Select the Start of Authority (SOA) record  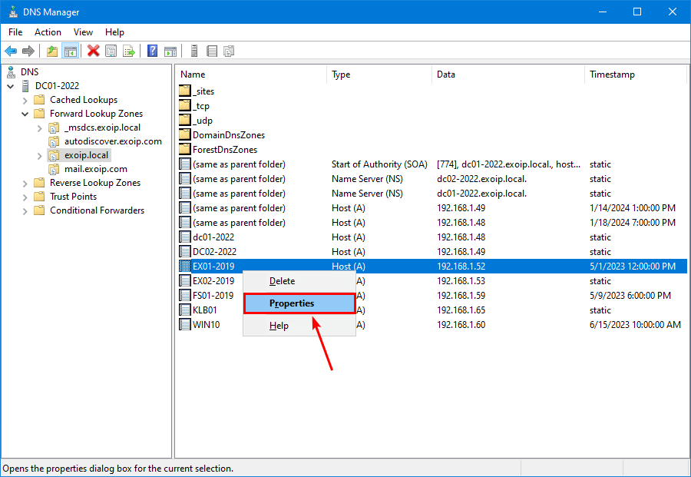pyautogui.click(x=432, y=164)
